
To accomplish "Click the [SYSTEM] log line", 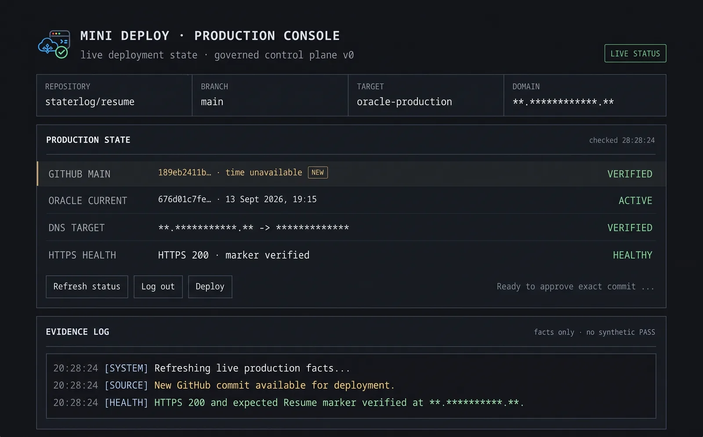I will pyautogui.click(x=202, y=368).
